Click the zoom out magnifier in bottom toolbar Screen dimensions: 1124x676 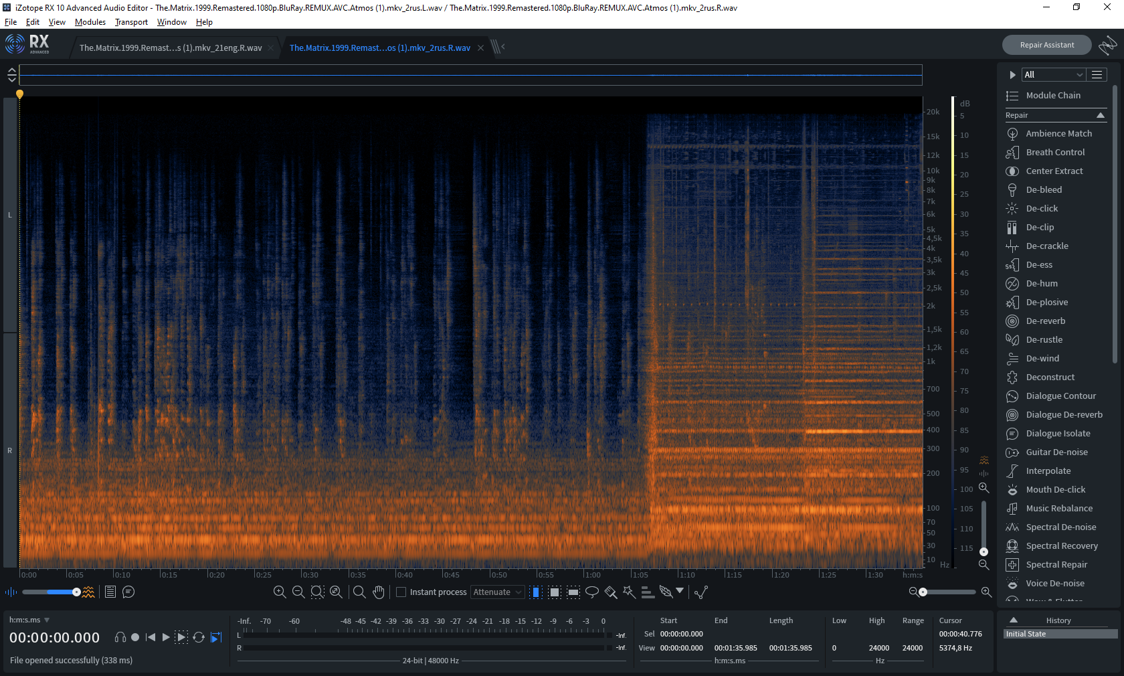(298, 592)
